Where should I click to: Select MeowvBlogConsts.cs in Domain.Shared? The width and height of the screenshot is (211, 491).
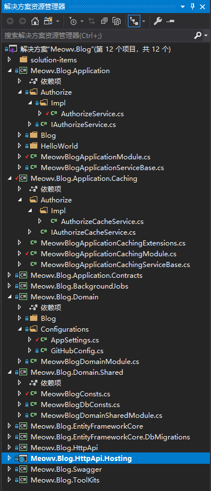[75, 393]
